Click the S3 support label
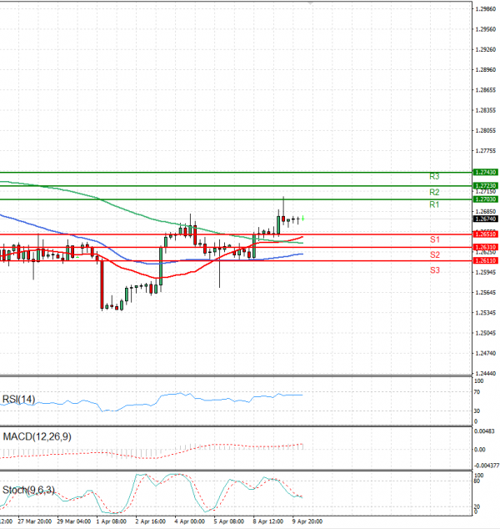 click(435, 270)
